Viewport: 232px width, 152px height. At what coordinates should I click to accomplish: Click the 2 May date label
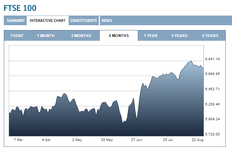[x=77, y=140]
